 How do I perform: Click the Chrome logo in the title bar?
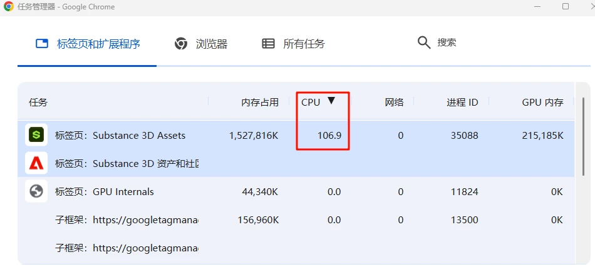[x=9, y=6]
